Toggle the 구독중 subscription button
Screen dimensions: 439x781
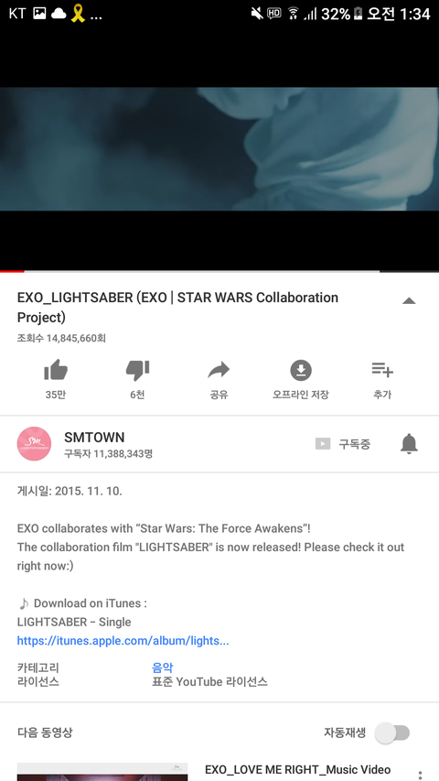(x=343, y=444)
